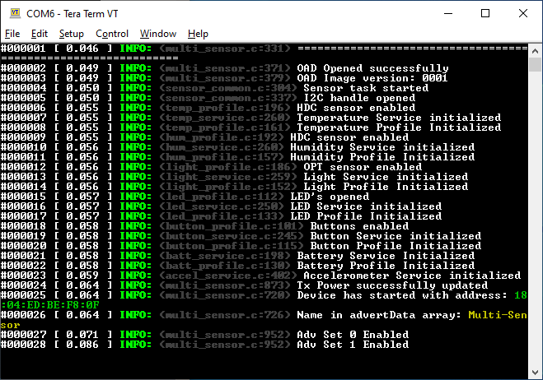Open the File menu

tap(12, 34)
